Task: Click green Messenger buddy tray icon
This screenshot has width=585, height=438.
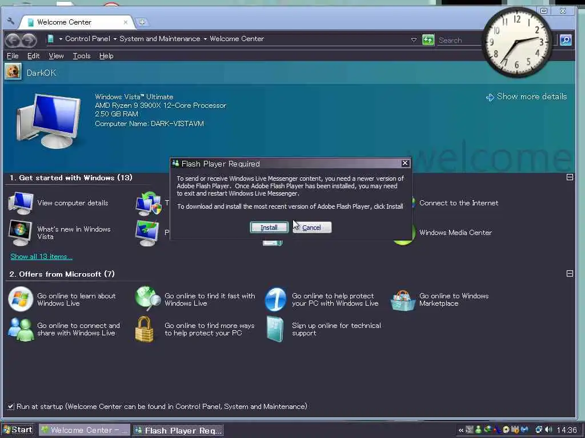Action: pos(478,430)
